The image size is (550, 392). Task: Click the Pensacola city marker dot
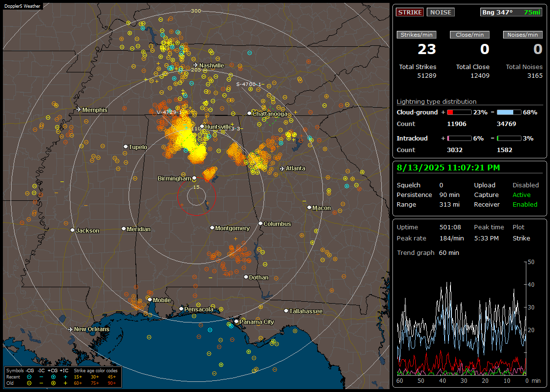[x=181, y=309]
